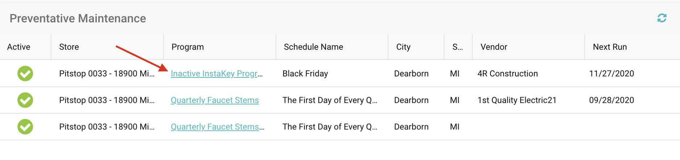The image size is (680, 160).
Task: Sort by the Schedule Name column header
Action: pos(314,47)
